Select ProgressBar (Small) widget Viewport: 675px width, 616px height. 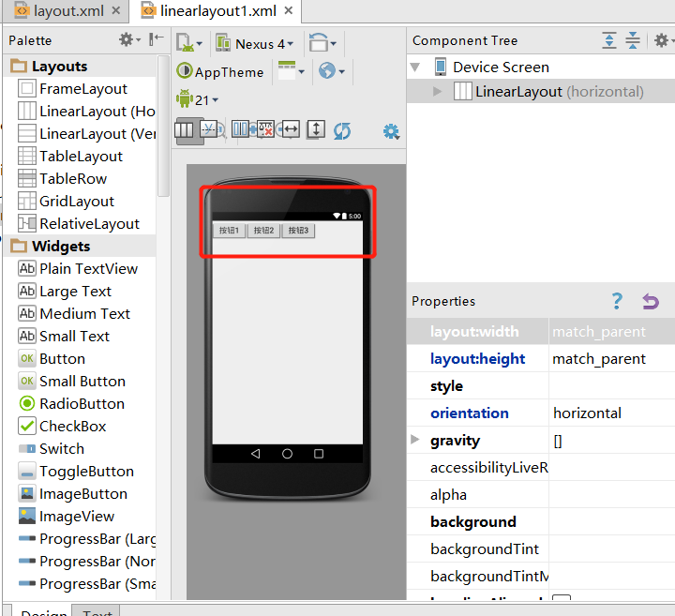[x=86, y=583]
